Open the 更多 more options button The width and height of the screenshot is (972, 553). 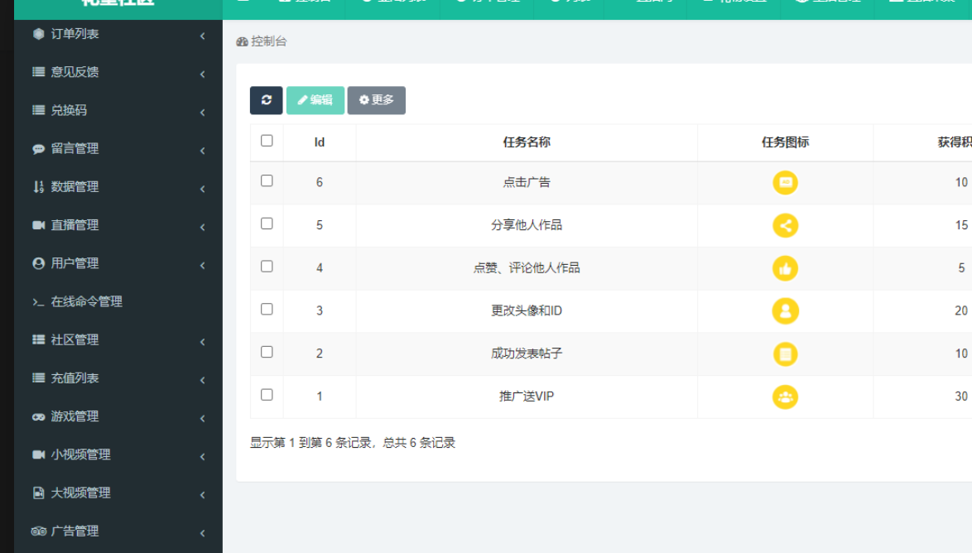[x=376, y=100]
